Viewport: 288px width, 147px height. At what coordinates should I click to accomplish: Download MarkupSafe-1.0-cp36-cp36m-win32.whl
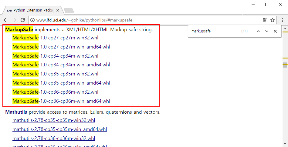click(x=55, y=92)
